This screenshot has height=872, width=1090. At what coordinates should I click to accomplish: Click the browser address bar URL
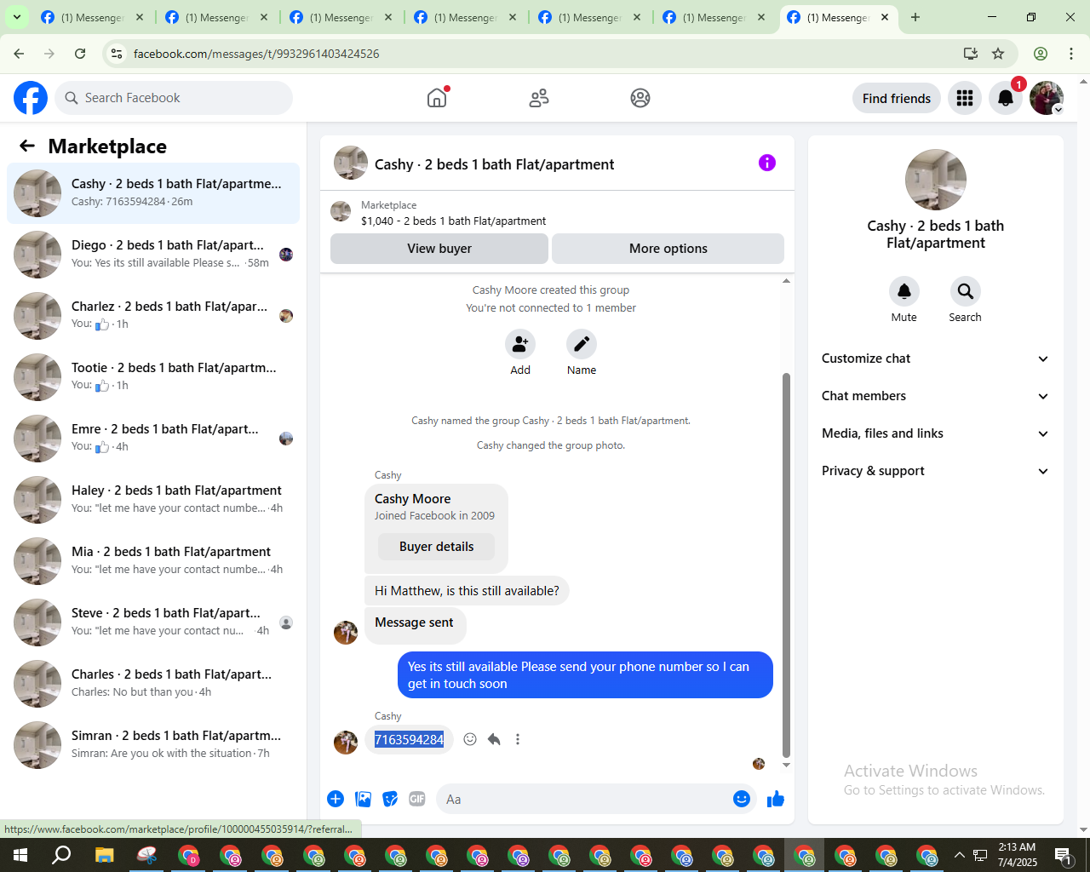pyautogui.click(x=256, y=54)
